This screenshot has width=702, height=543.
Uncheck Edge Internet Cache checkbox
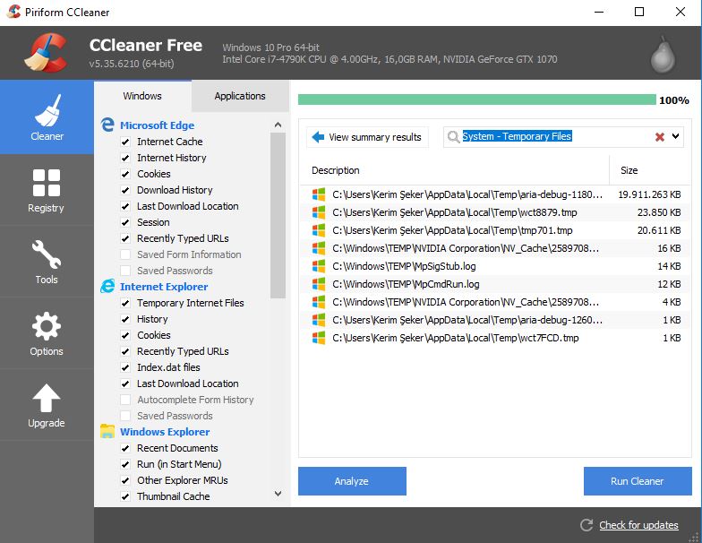[x=125, y=142]
